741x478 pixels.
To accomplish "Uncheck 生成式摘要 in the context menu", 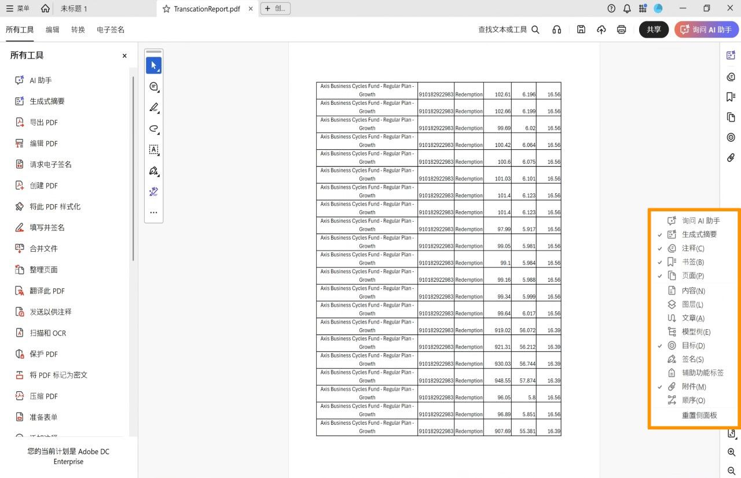I will 694,234.
